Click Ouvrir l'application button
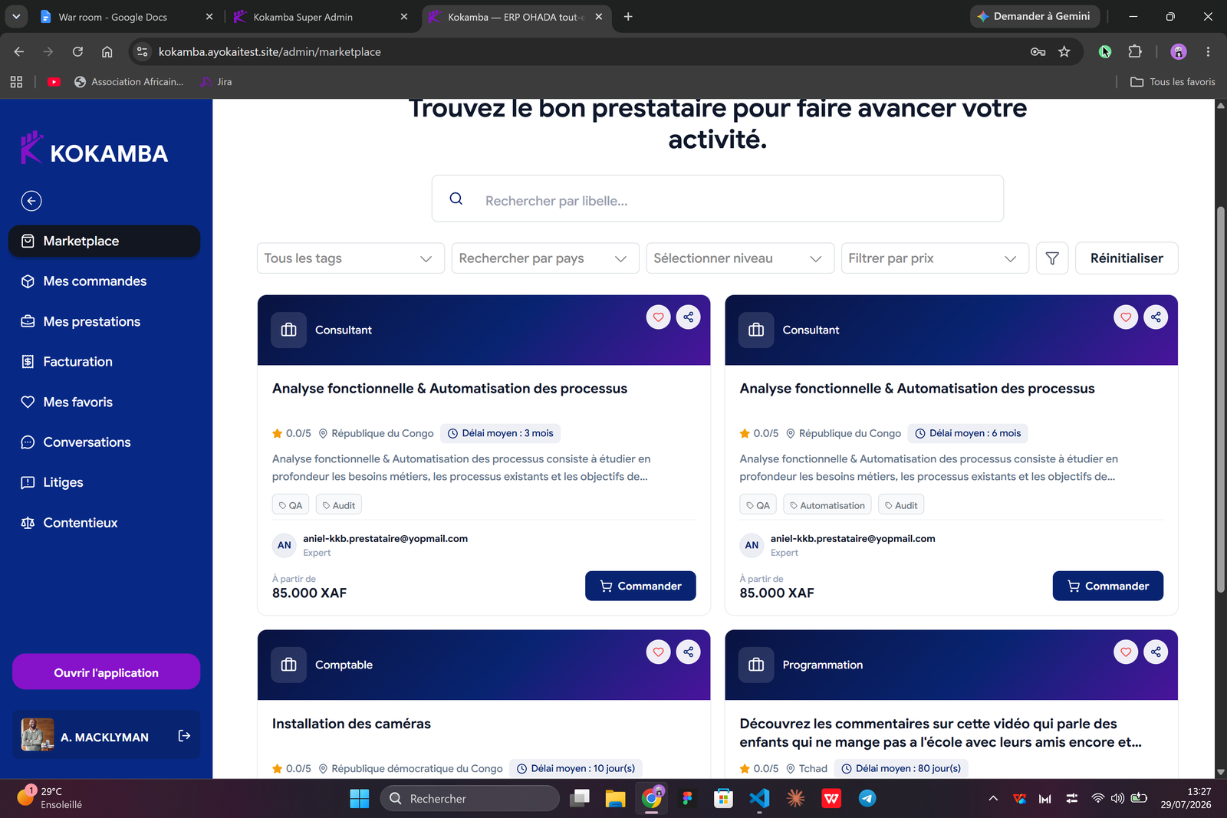 tap(106, 672)
